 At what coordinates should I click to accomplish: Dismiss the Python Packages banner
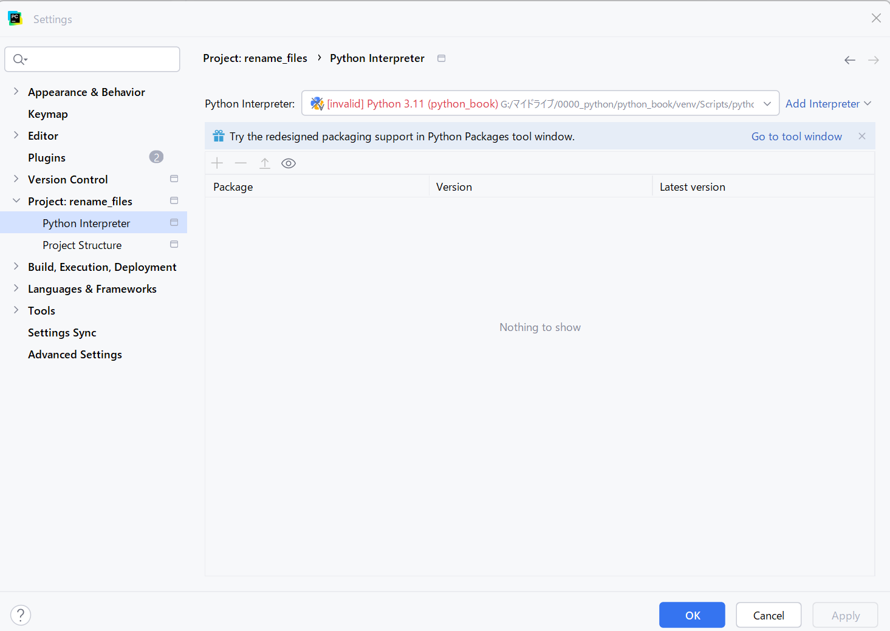862,137
